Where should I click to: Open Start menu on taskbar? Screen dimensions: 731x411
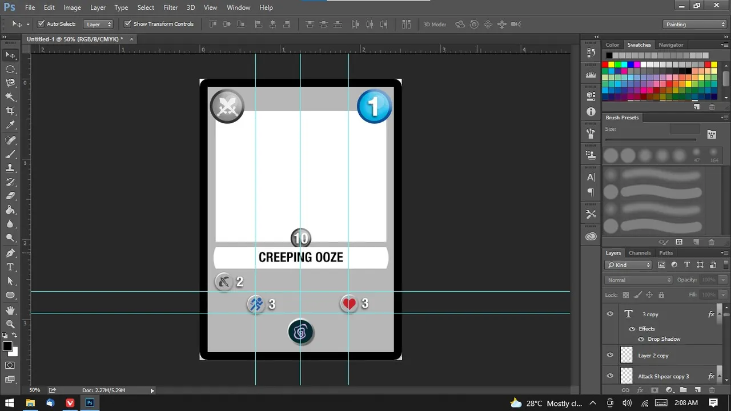click(9, 403)
